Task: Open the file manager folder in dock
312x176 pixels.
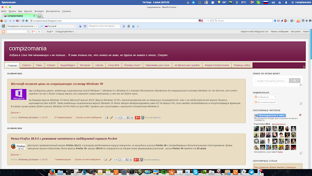Action: point(60,172)
